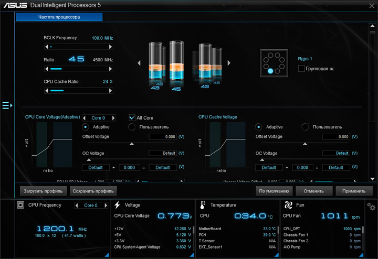The image size is (378, 259).
Task: Click the CPU Frequency chip icon
Action: [x=20, y=205]
